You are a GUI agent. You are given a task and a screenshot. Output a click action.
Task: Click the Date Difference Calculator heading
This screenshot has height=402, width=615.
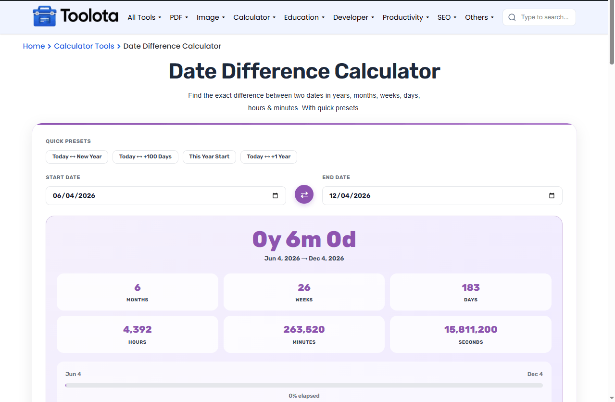[x=304, y=71]
